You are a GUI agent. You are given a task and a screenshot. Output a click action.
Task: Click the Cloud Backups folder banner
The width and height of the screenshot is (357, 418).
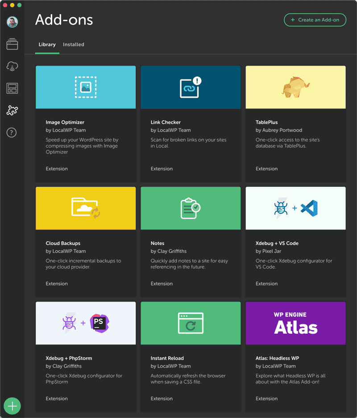(x=86, y=208)
